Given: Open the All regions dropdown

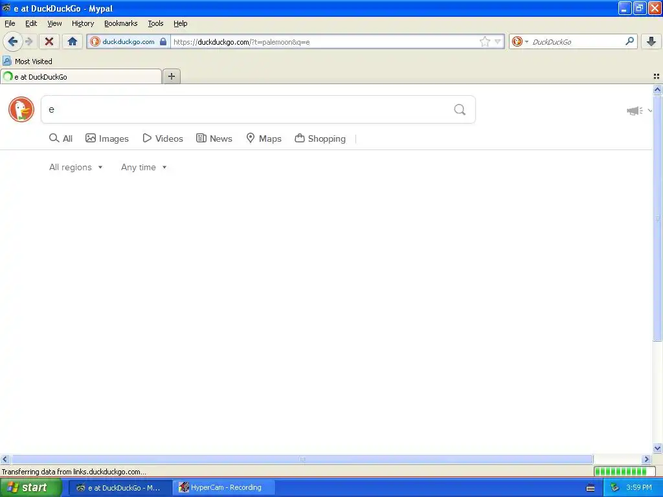Looking at the screenshot, I should pyautogui.click(x=76, y=168).
